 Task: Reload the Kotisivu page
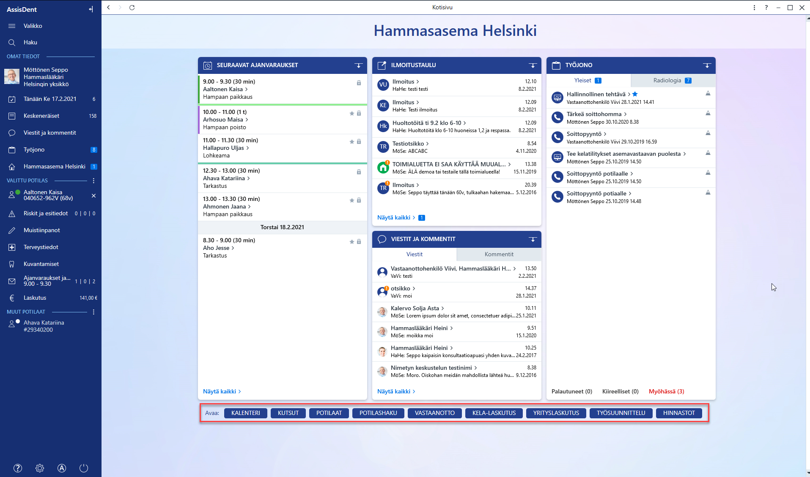click(132, 7)
